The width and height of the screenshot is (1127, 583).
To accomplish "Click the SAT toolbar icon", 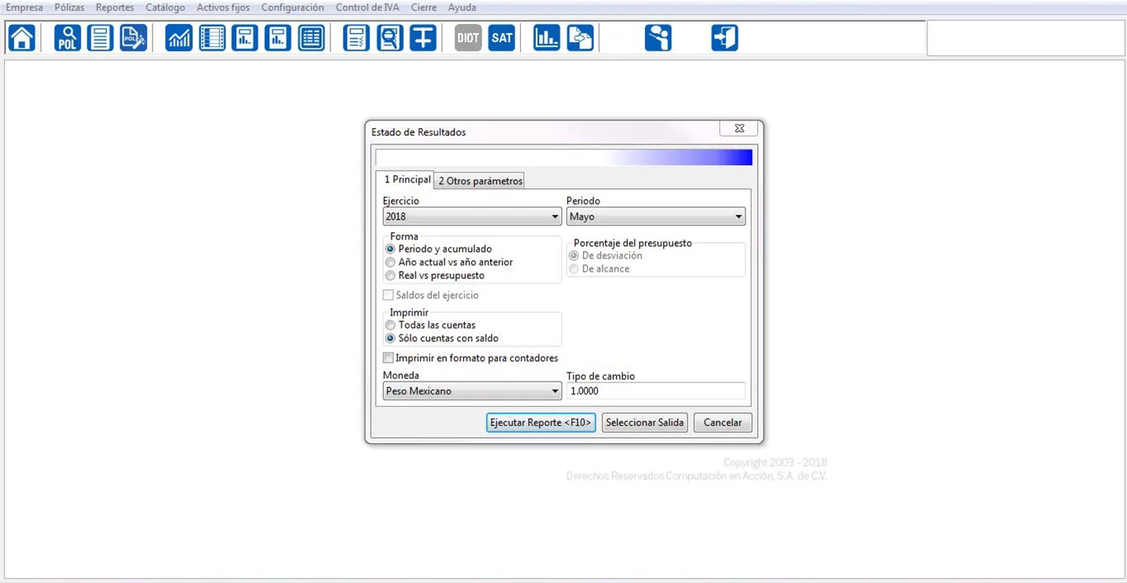I will pos(501,38).
